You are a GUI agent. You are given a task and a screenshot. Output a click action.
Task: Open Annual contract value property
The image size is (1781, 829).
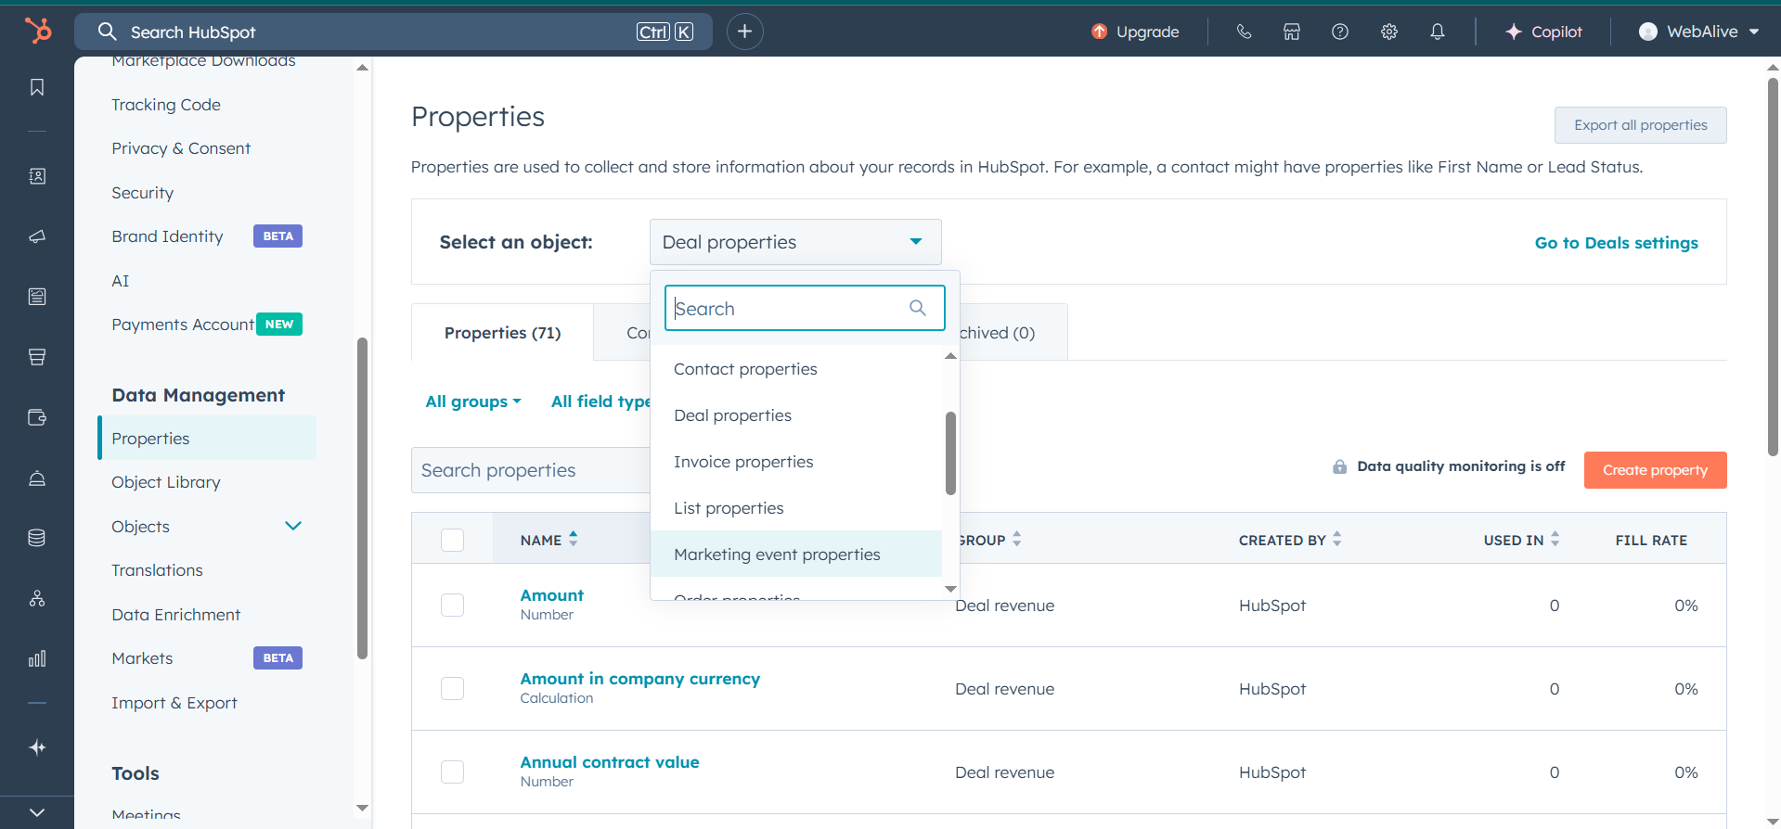click(609, 762)
